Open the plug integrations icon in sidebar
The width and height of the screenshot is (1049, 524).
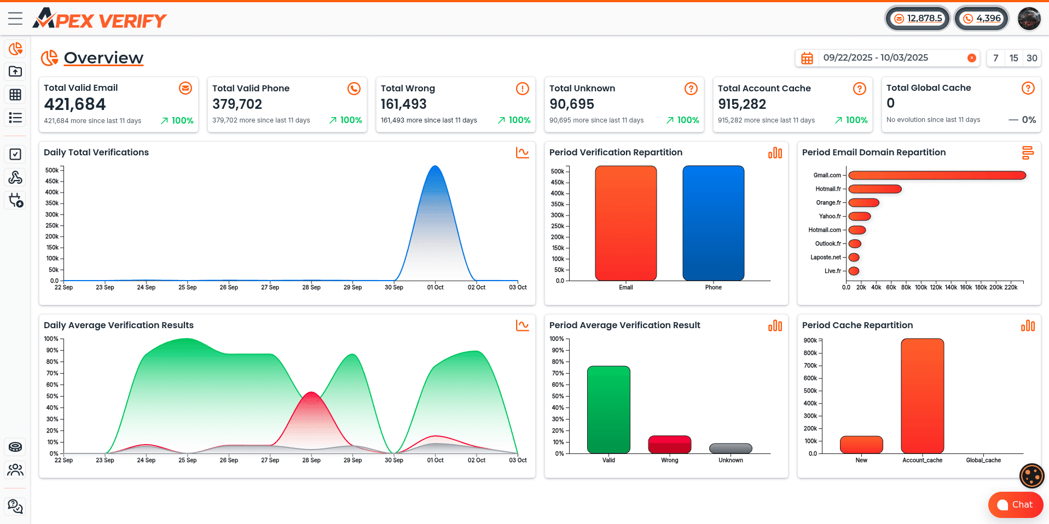pos(15,200)
